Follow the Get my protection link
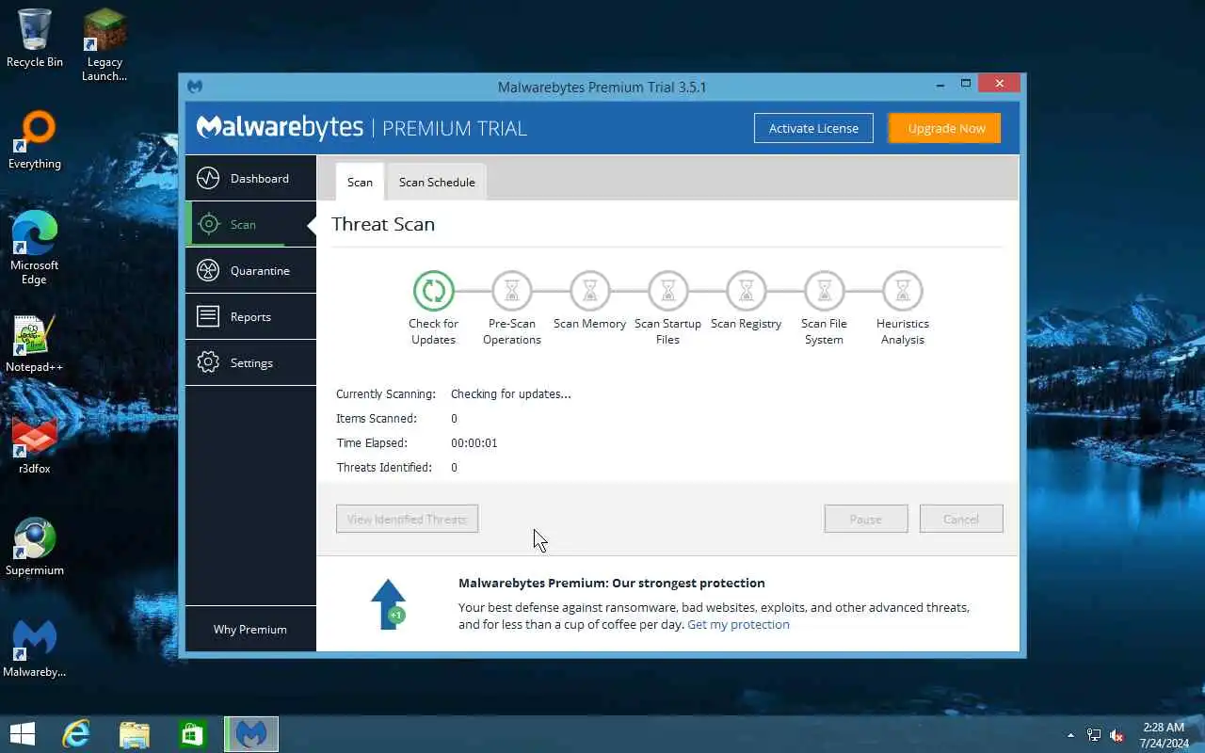Image resolution: width=1205 pixels, height=753 pixels. click(x=738, y=624)
